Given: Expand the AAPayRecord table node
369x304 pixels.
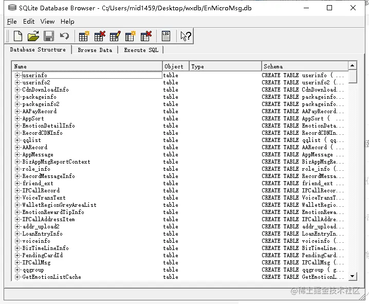Looking at the screenshot, I should pos(17,111).
